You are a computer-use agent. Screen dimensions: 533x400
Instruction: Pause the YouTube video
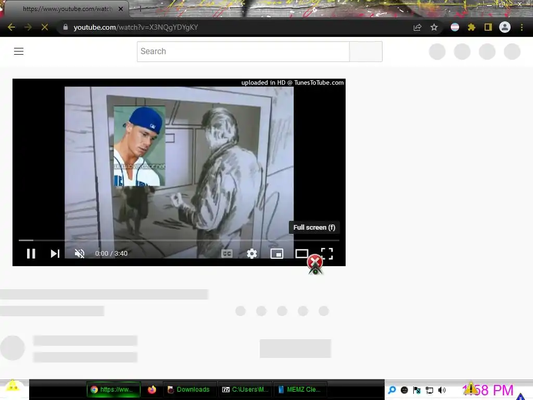click(x=31, y=254)
